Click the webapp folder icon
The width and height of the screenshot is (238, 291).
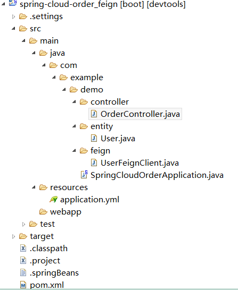coord(43,212)
